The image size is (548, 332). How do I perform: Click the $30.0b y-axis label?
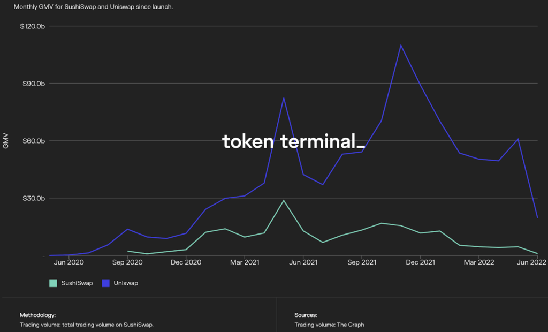point(33,198)
